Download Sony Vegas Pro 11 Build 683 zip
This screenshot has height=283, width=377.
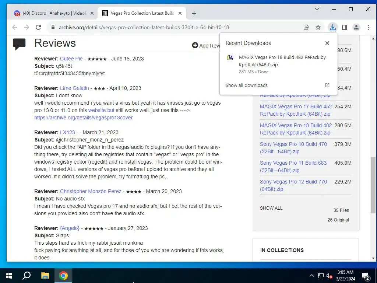(293, 167)
